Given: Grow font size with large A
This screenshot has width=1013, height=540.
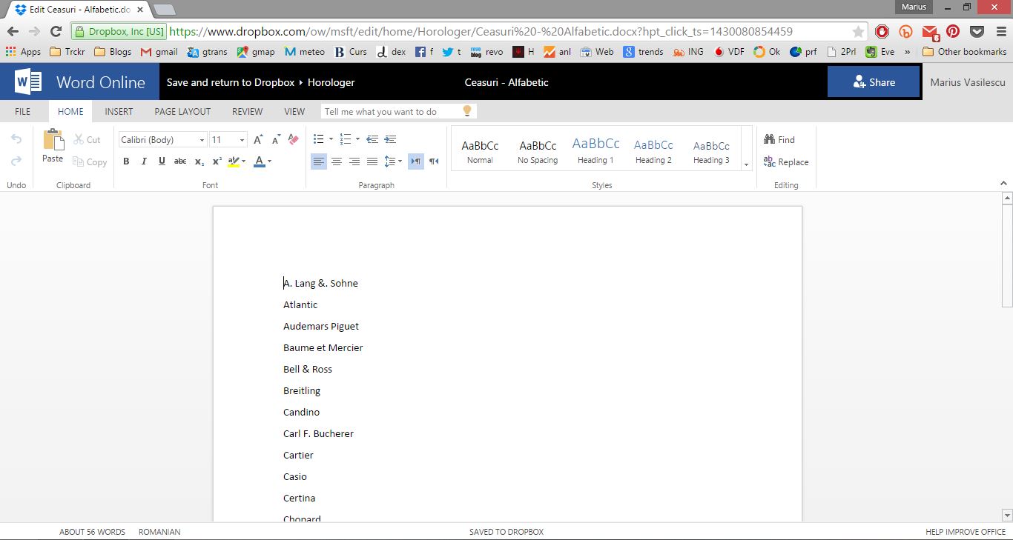Looking at the screenshot, I should (258, 139).
